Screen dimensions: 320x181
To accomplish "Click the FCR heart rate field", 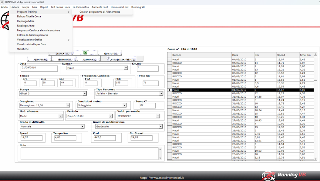I will pos(122,83).
